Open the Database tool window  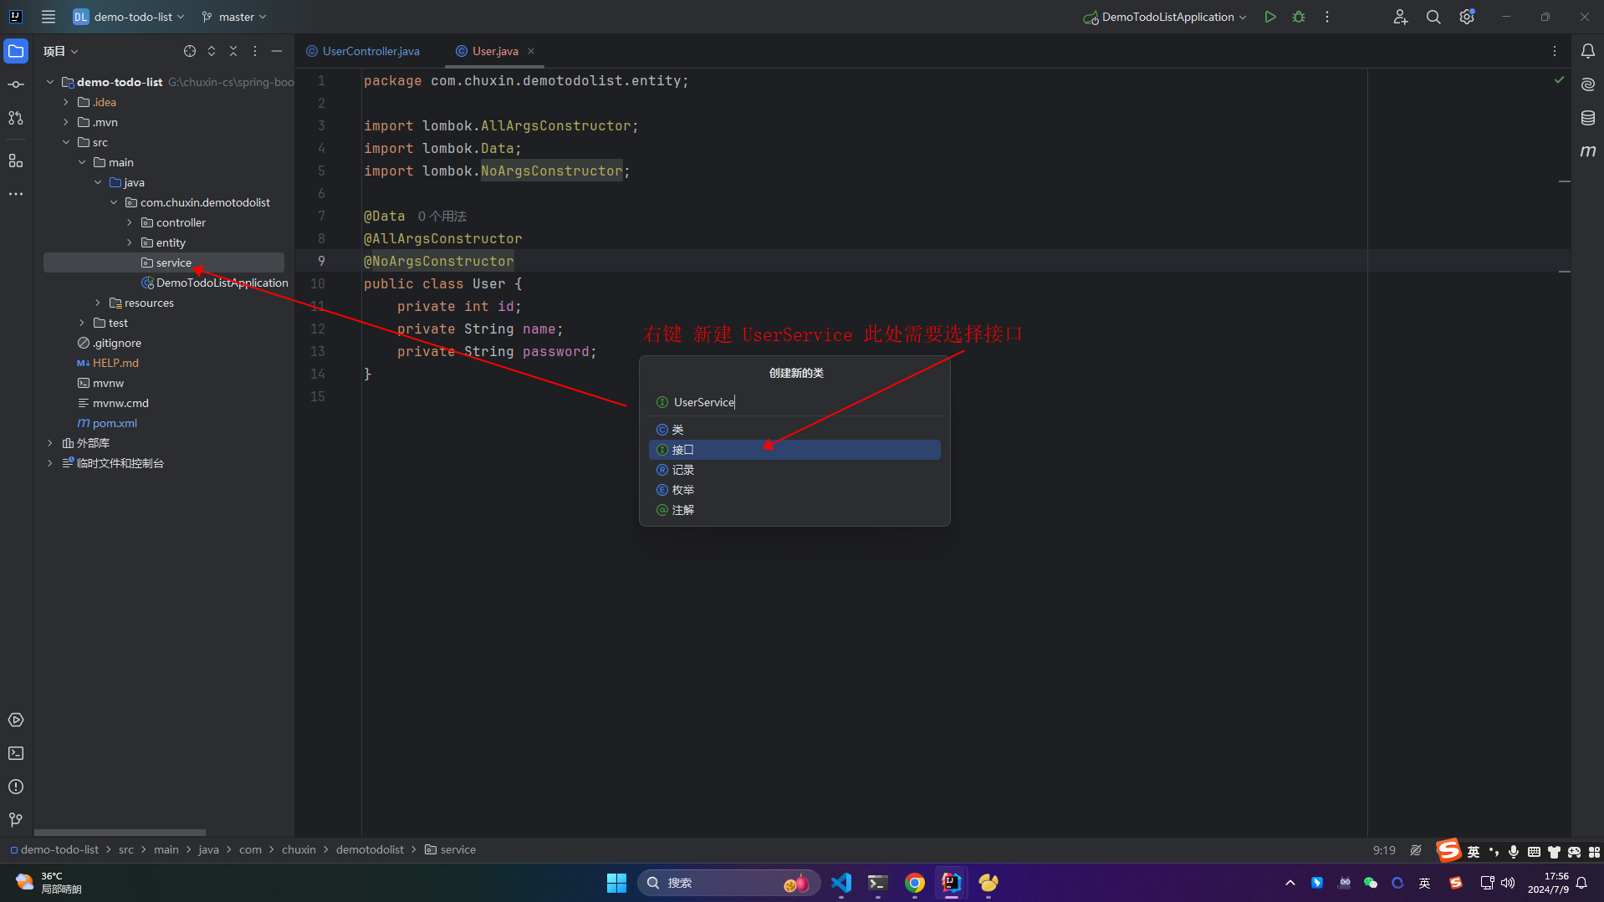coord(1587,118)
